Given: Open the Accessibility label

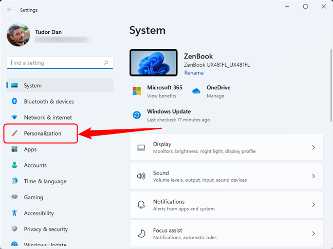Looking at the screenshot, I should 39,213.
